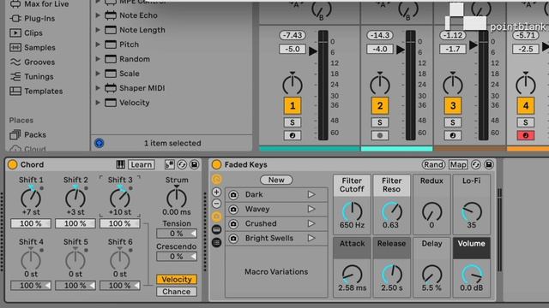Arm track 2 for recording
The width and height of the screenshot is (549, 308).
pos(380,135)
